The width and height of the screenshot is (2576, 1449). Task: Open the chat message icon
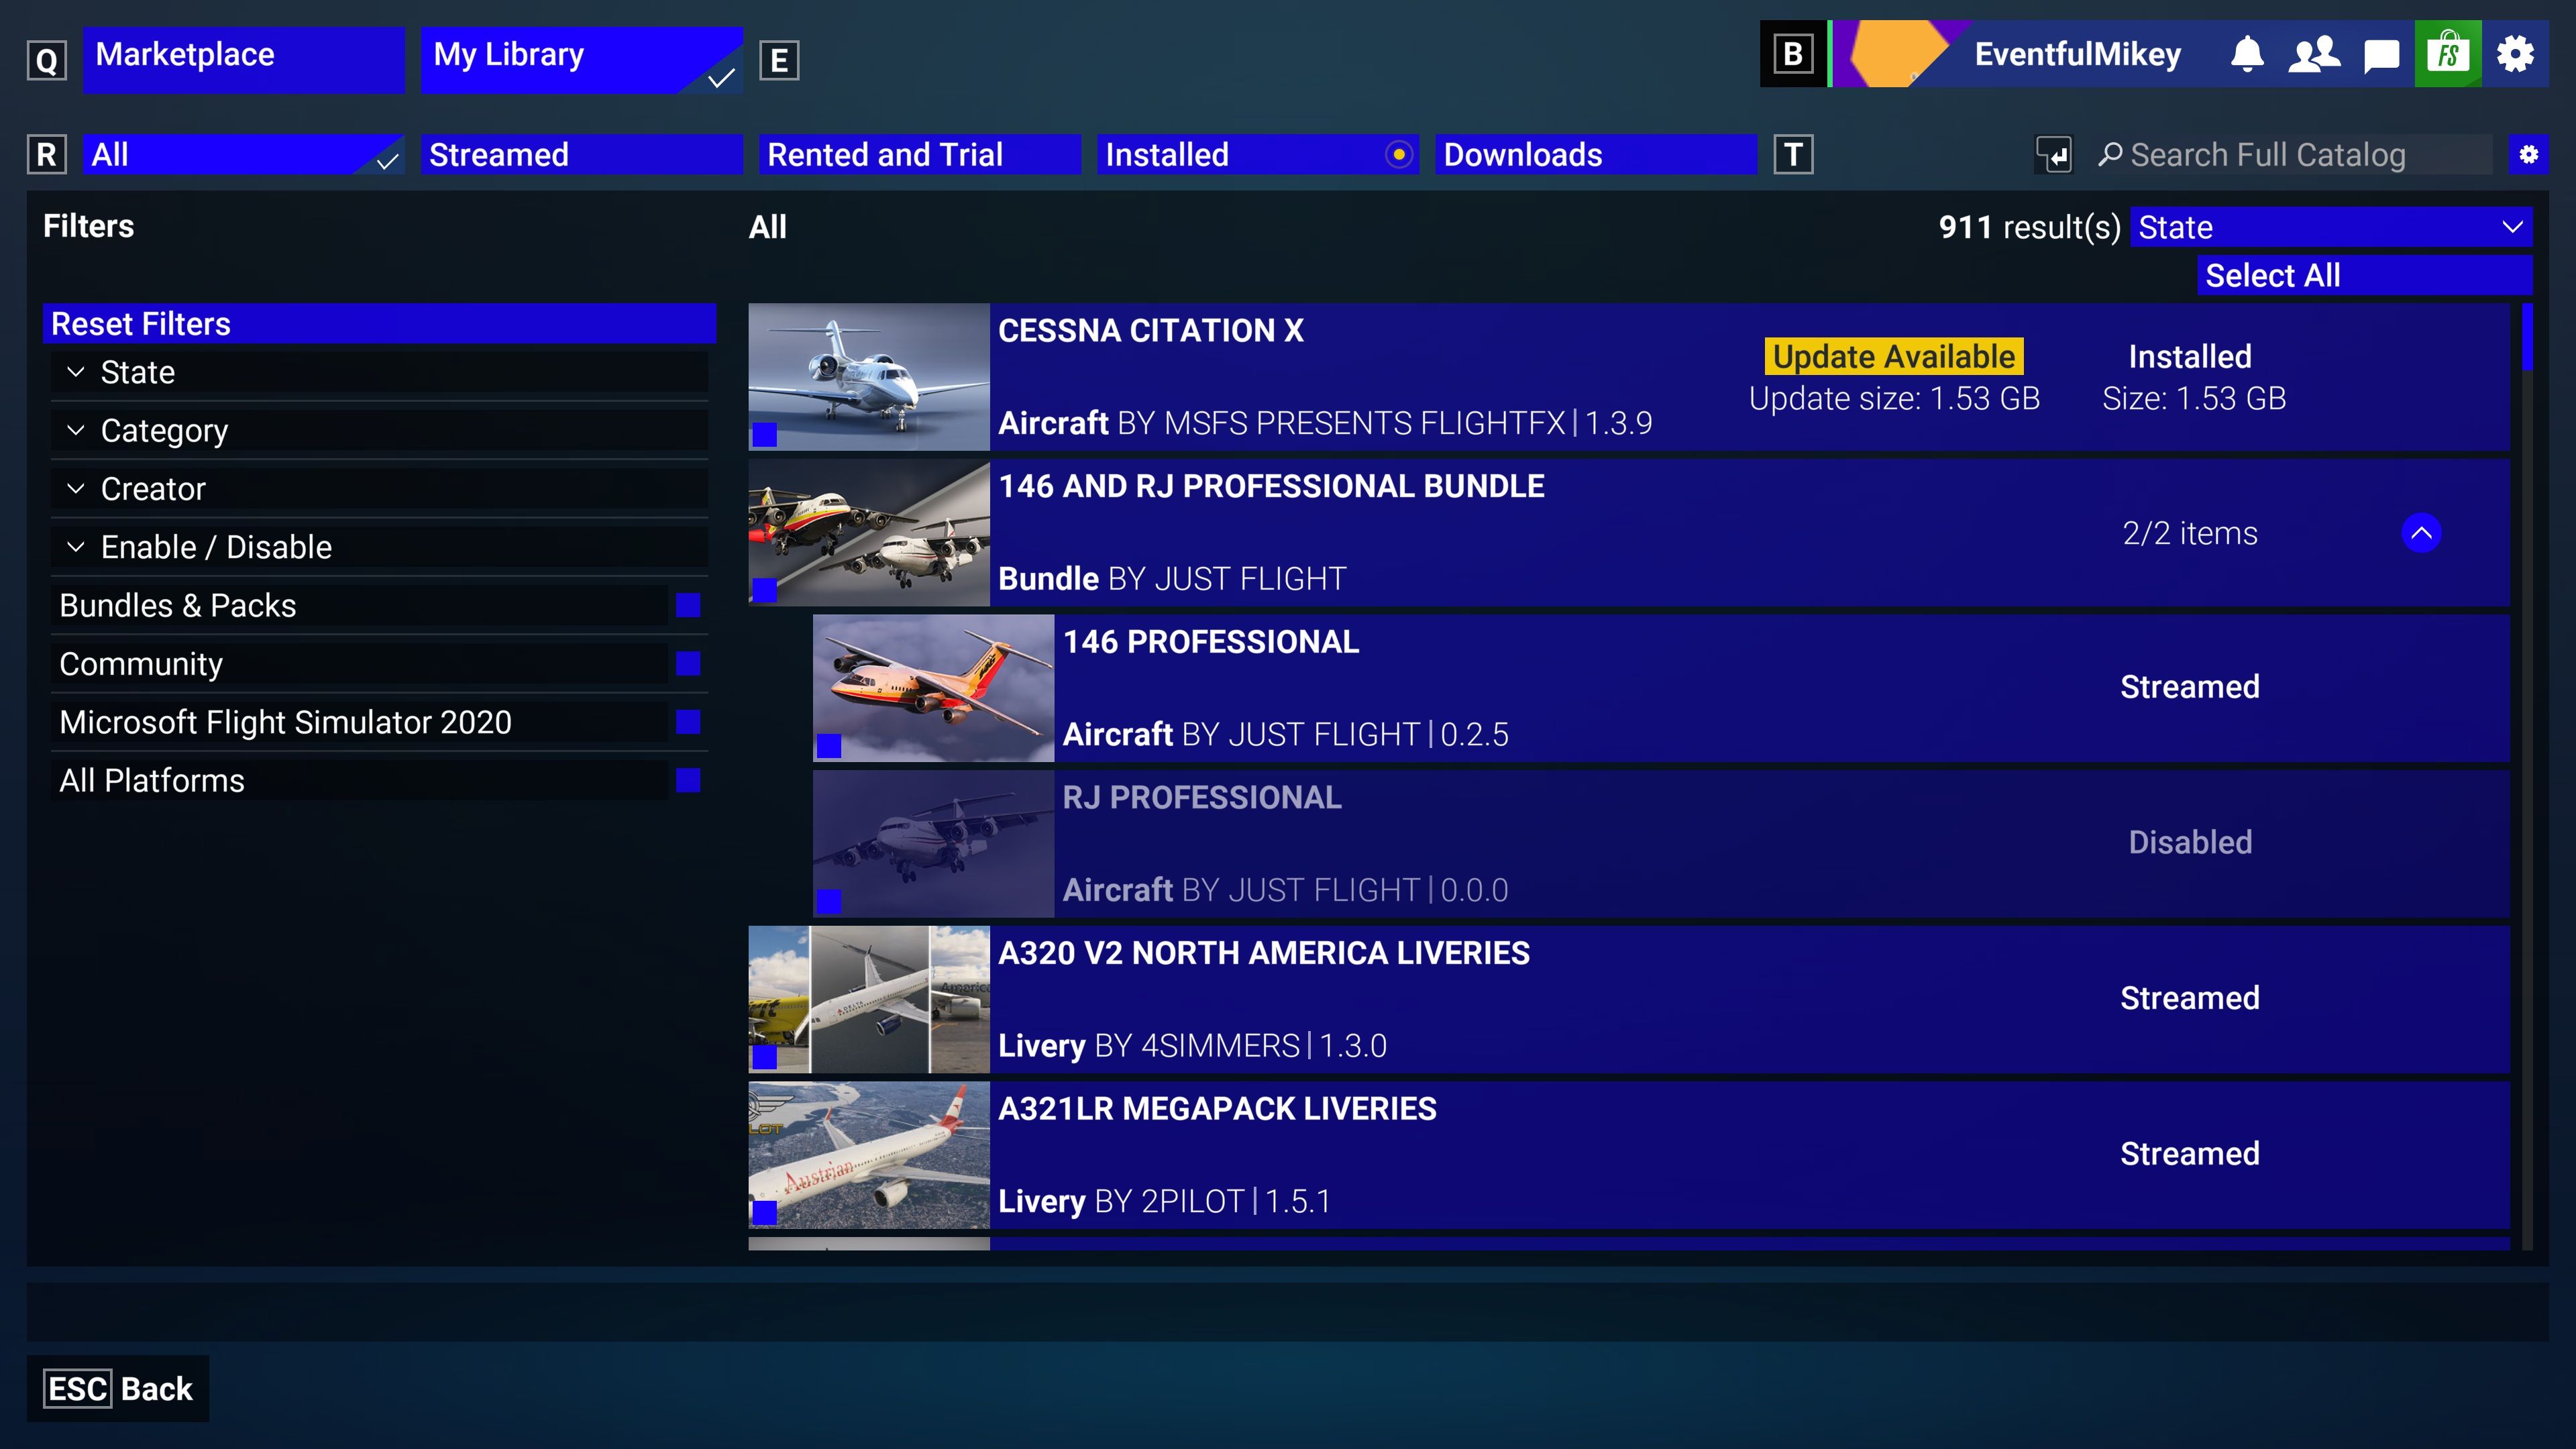tap(2381, 56)
